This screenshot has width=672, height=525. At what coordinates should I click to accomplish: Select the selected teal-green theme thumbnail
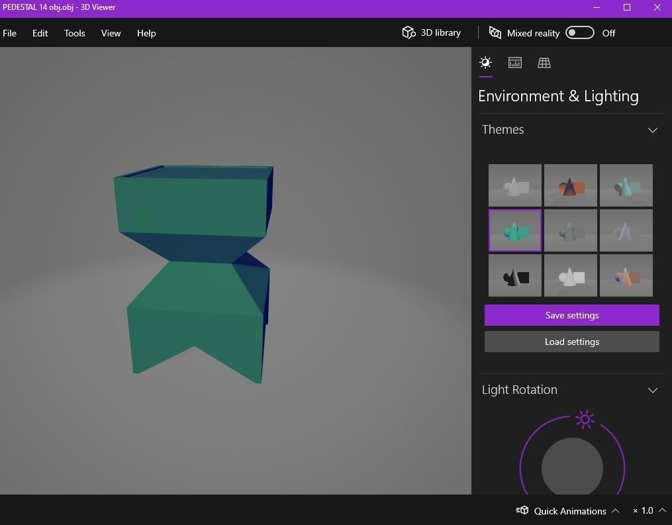click(514, 230)
